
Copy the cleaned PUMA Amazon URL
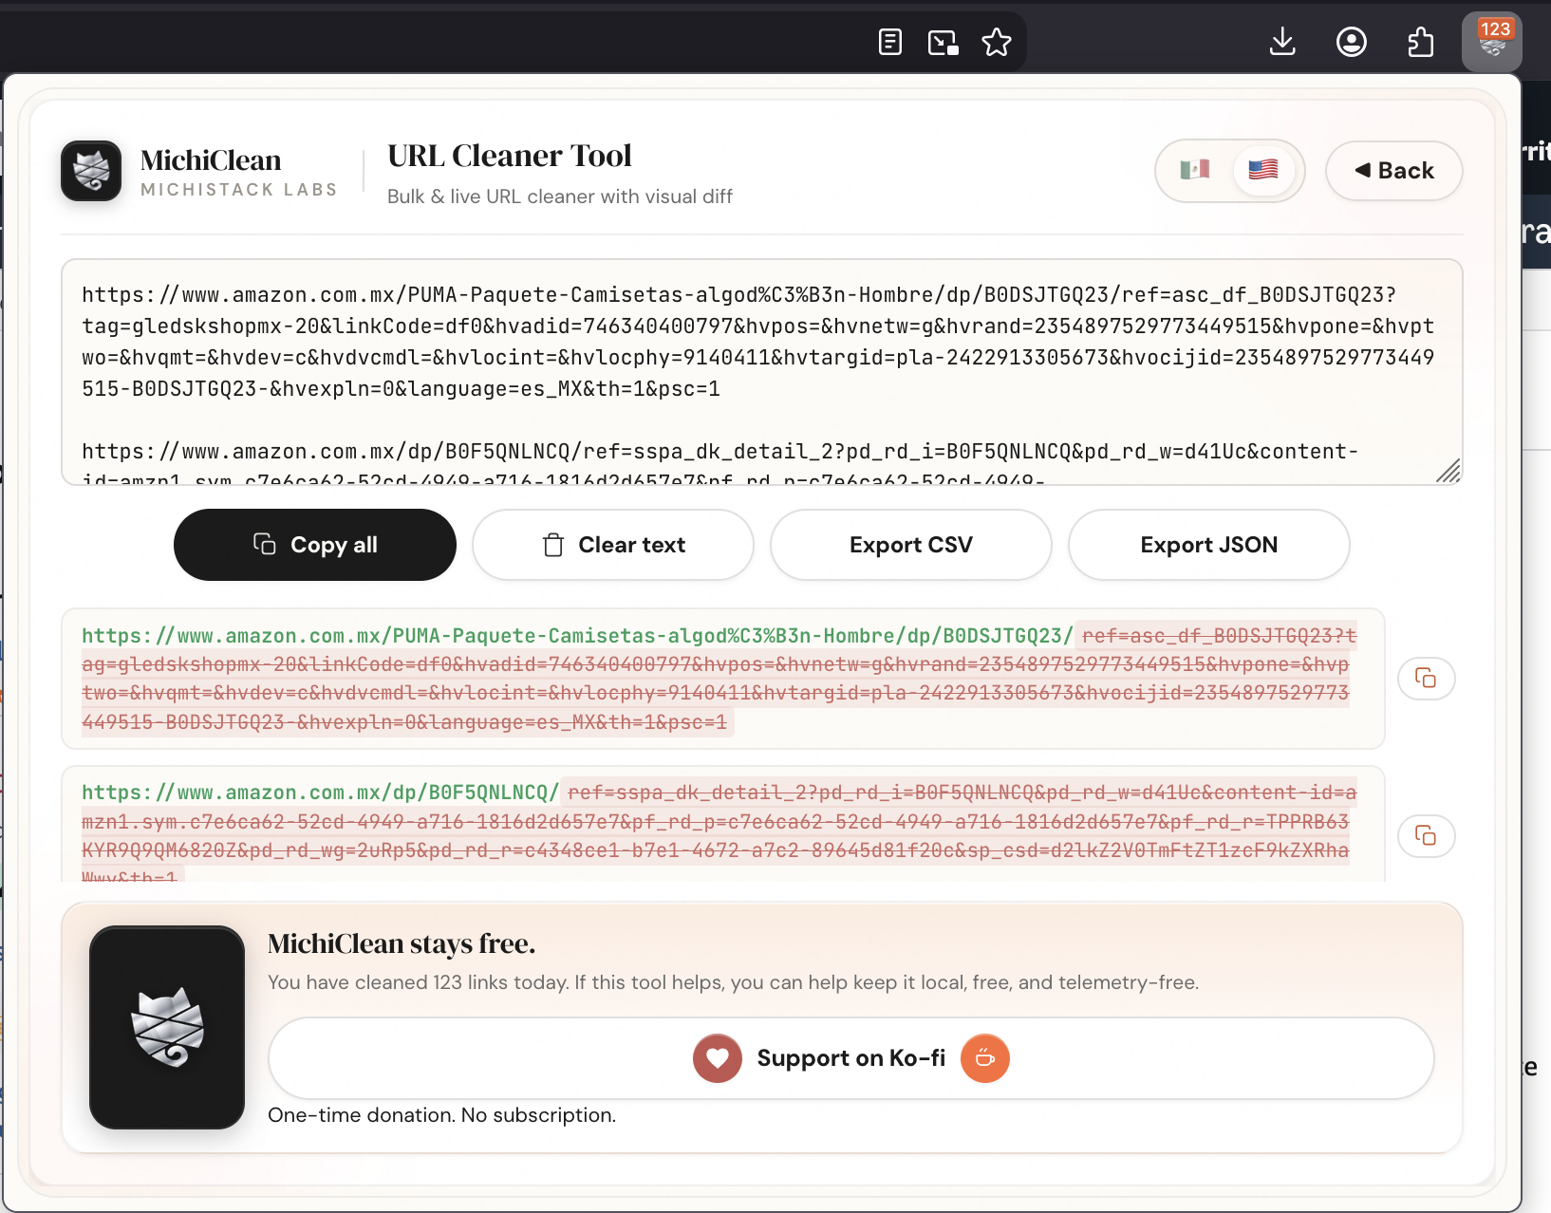coord(1426,678)
